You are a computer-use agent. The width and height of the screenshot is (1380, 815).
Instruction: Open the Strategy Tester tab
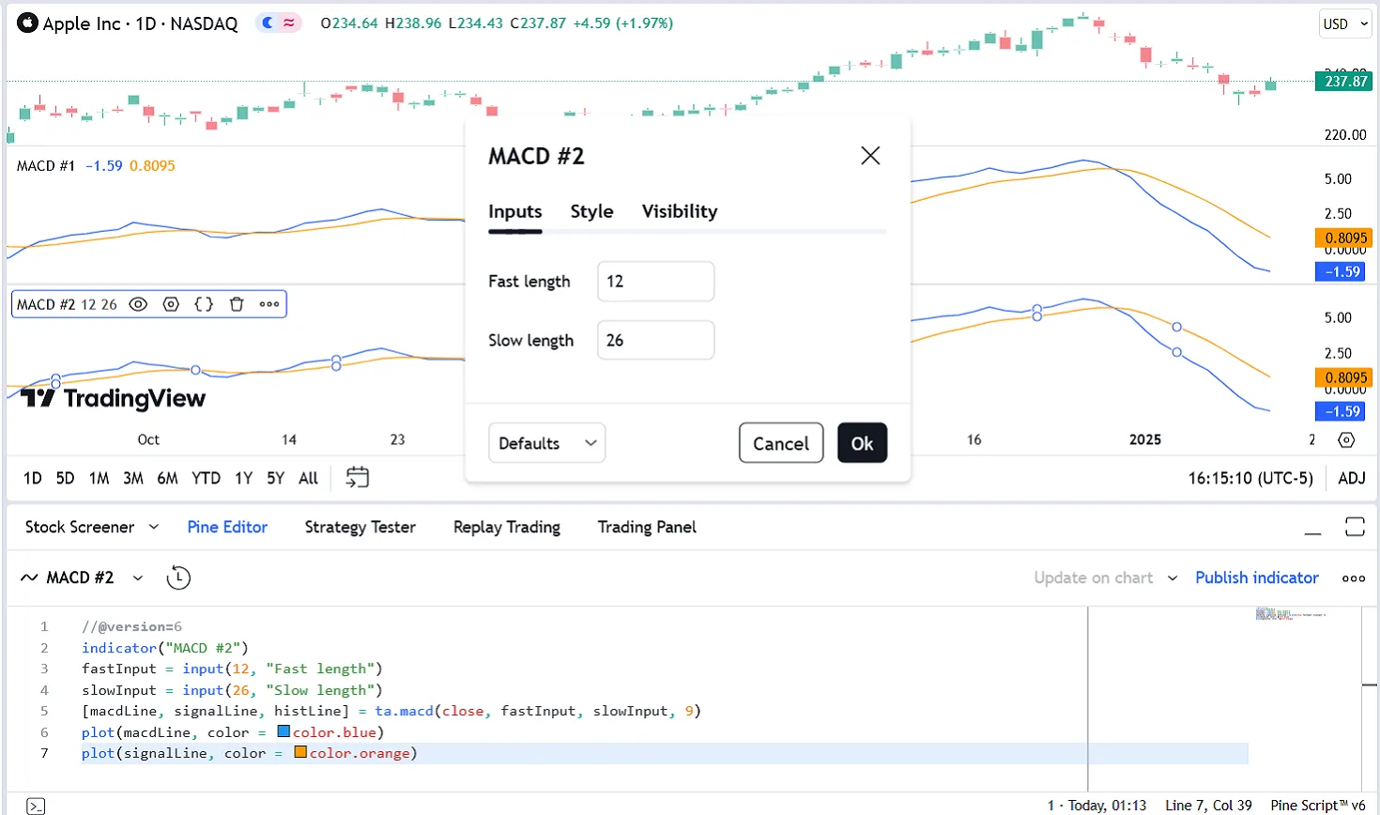pos(360,527)
